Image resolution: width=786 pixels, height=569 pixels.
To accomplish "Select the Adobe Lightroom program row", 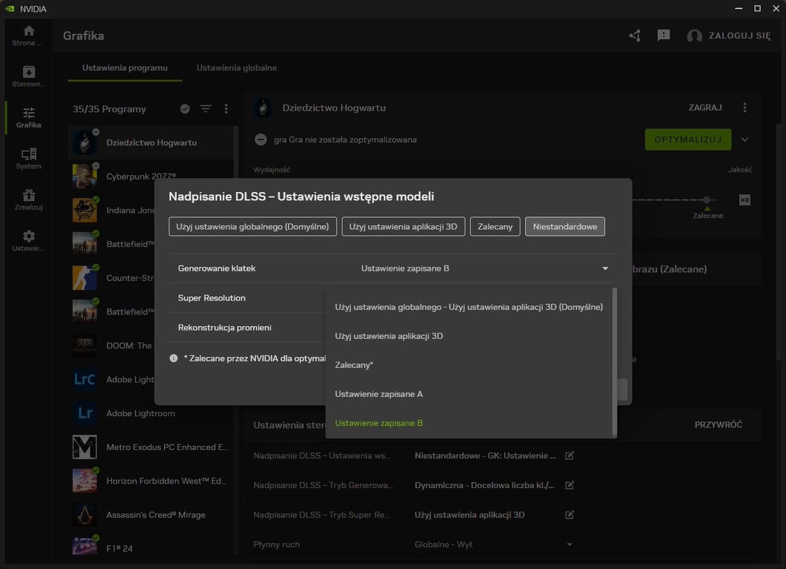I will coord(151,413).
